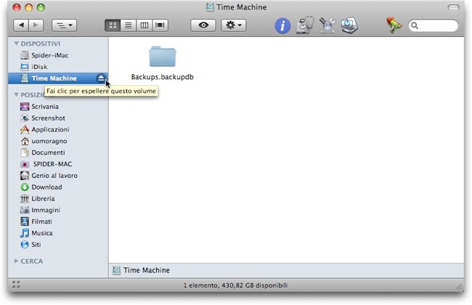Click the woodpecker bird toolbar icon
The height and width of the screenshot is (305, 472).
394,25
